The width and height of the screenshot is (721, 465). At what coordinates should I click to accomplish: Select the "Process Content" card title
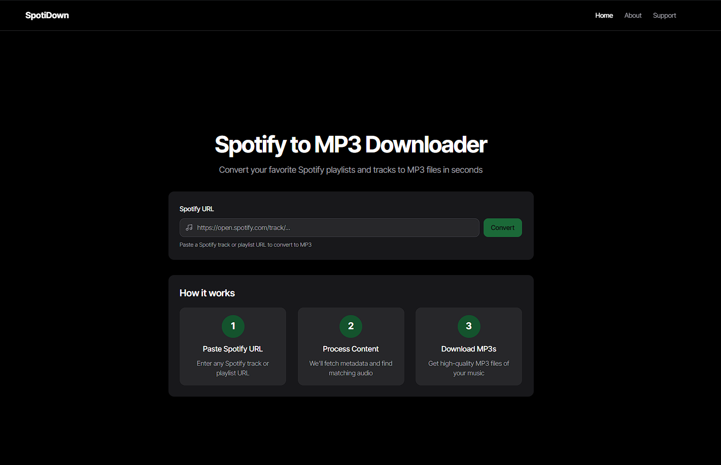[x=351, y=349]
